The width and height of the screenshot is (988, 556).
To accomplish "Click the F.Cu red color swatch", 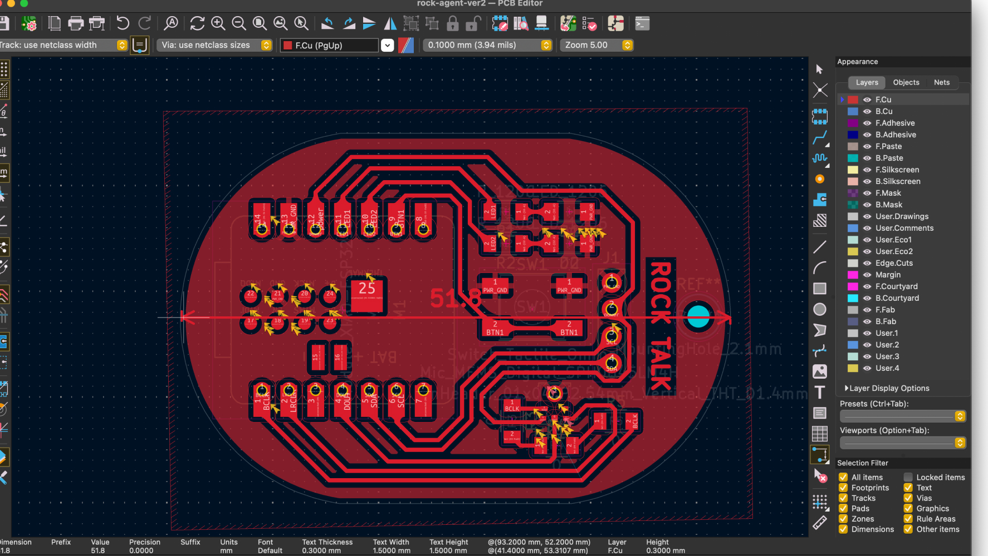I will click(853, 100).
